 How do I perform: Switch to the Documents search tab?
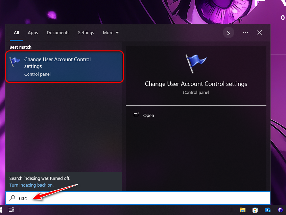click(x=58, y=33)
